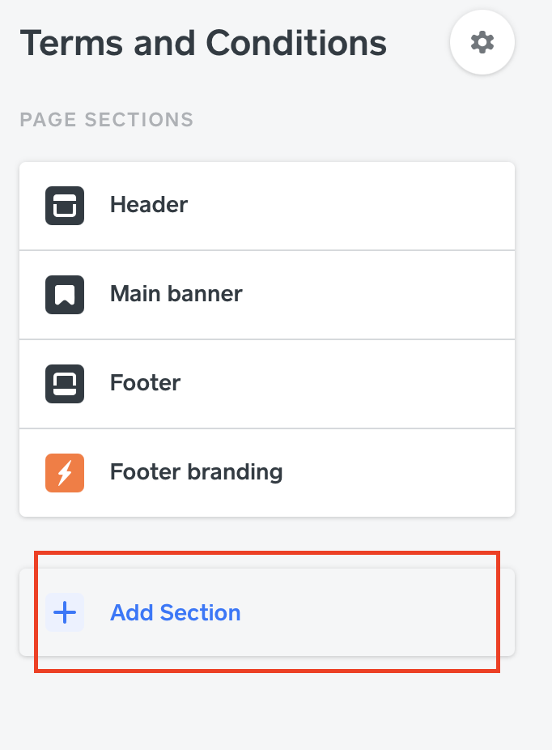Select the Footer branding label text
Screen dimensions: 552x750
pyautogui.click(x=196, y=471)
